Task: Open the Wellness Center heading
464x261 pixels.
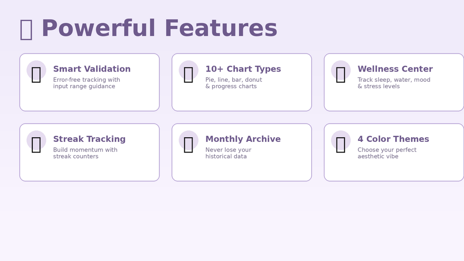Action: point(395,69)
